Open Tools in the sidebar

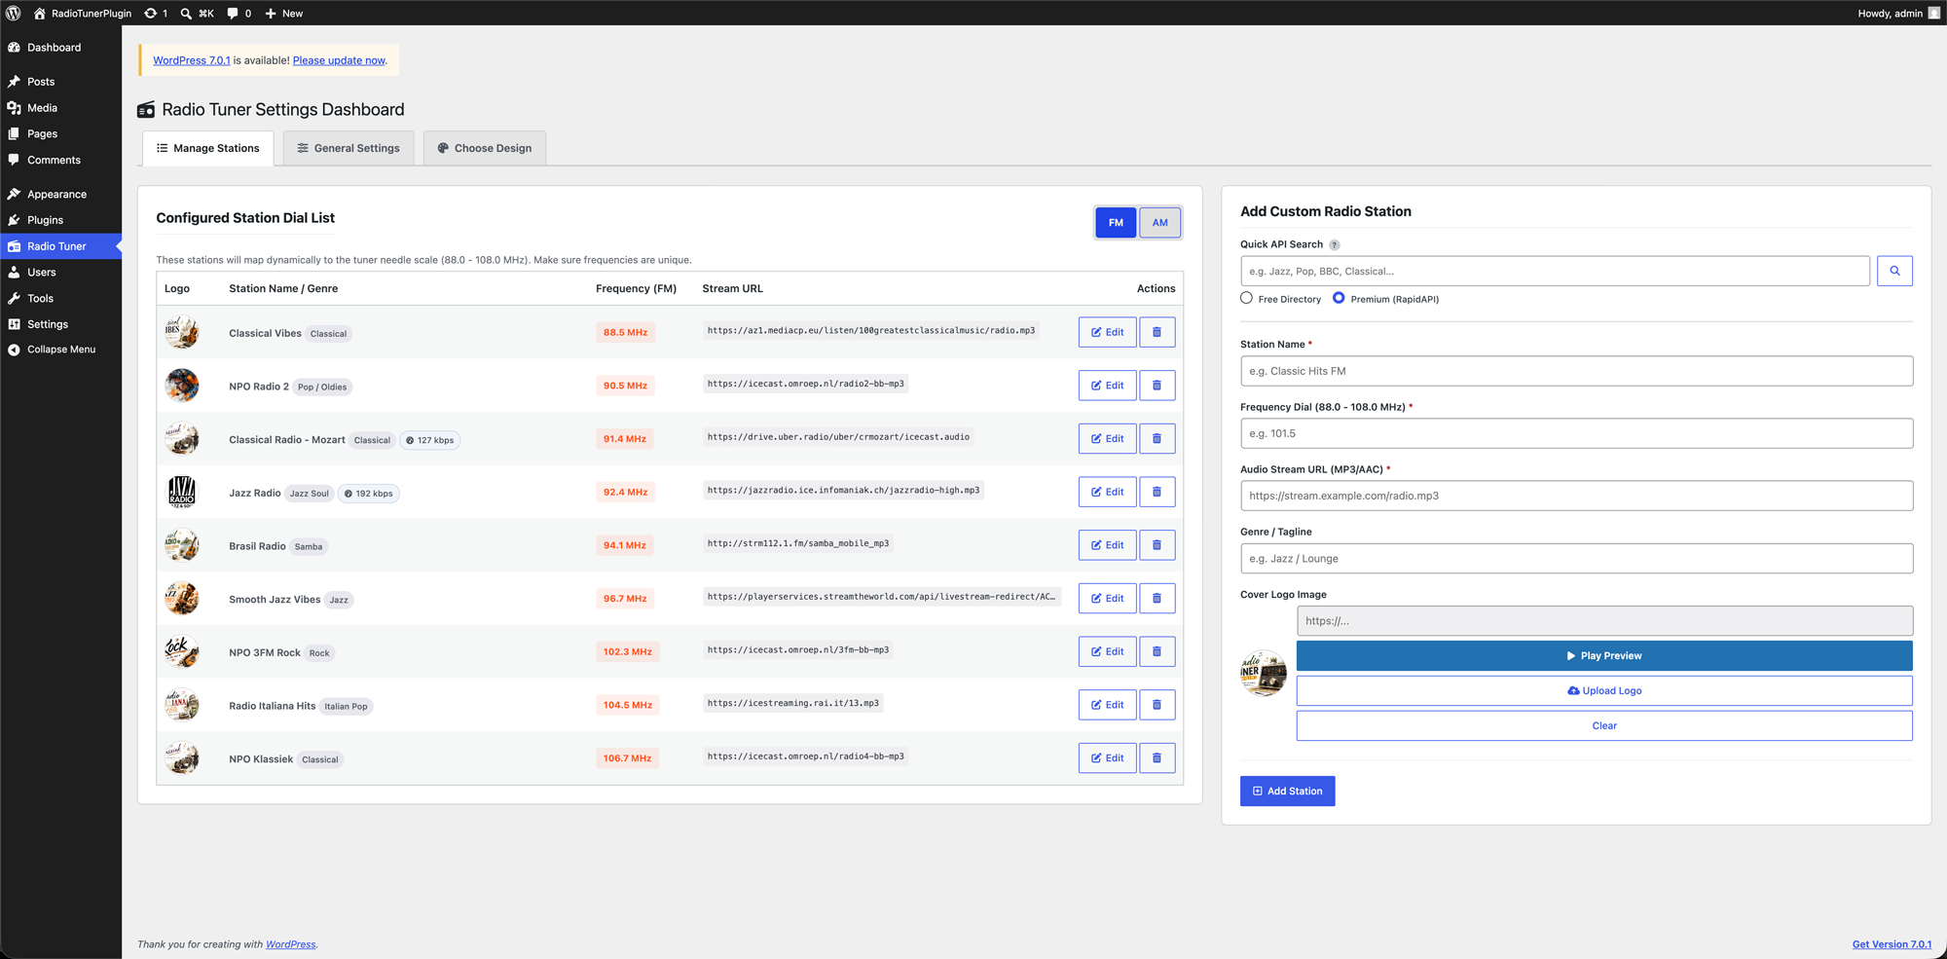coord(60,299)
